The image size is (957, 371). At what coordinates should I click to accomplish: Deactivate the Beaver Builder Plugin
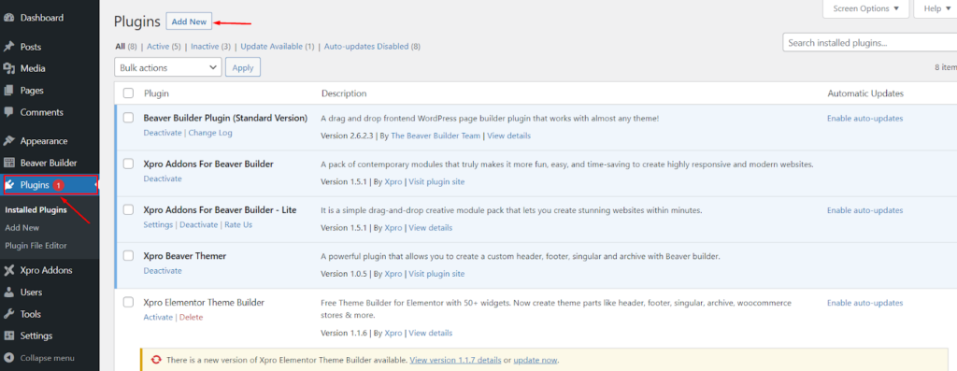pyautogui.click(x=163, y=133)
